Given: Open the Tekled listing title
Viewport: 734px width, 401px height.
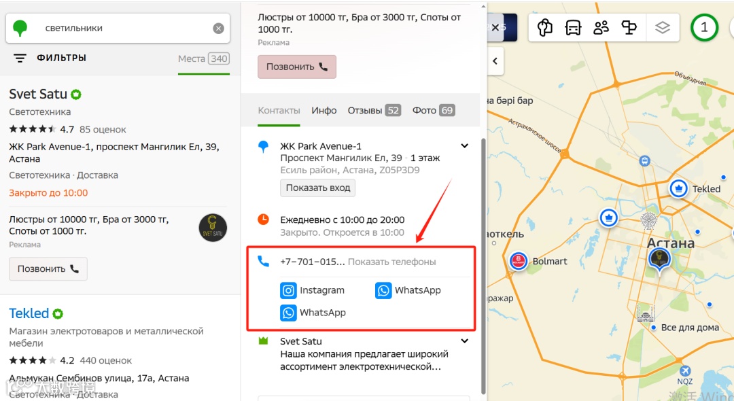Looking at the screenshot, I should 29,313.
